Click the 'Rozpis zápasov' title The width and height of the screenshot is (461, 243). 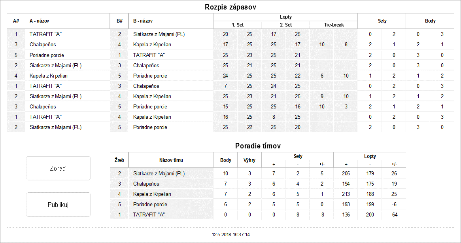pyautogui.click(x=230, y=7)
